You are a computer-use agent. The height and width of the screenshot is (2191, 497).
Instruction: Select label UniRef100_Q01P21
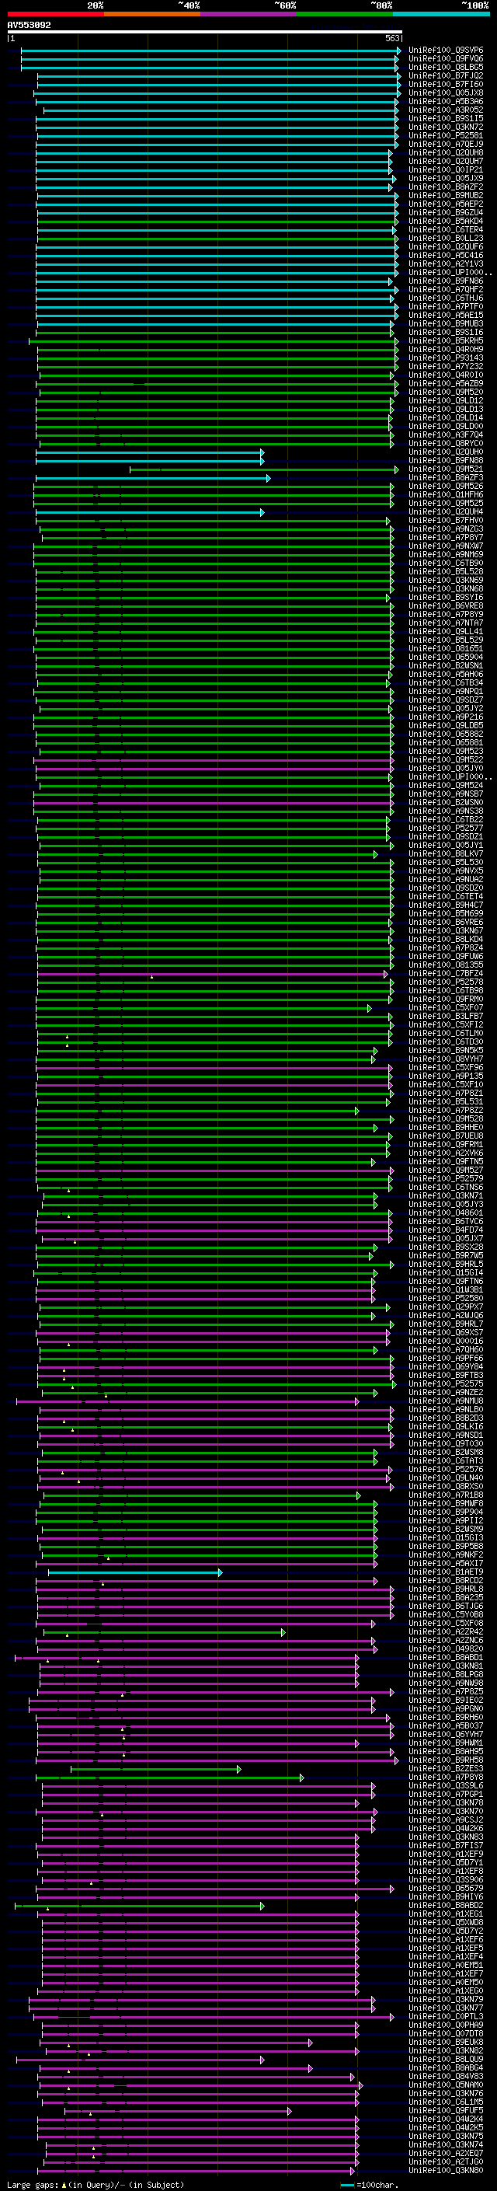click(446, 170)
